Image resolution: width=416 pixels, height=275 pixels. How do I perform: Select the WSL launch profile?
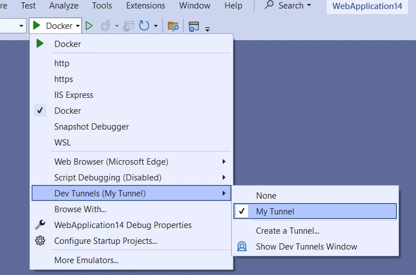click(131, 143)
